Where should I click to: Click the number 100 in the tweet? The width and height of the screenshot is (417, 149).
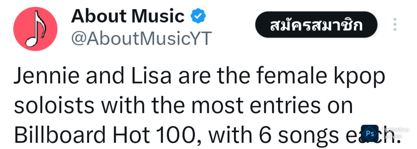coord(176,135)
